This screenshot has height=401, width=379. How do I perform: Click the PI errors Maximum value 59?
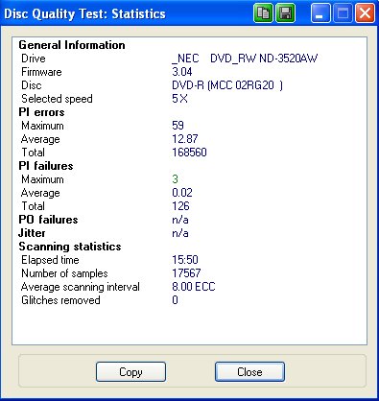(178, 126)
